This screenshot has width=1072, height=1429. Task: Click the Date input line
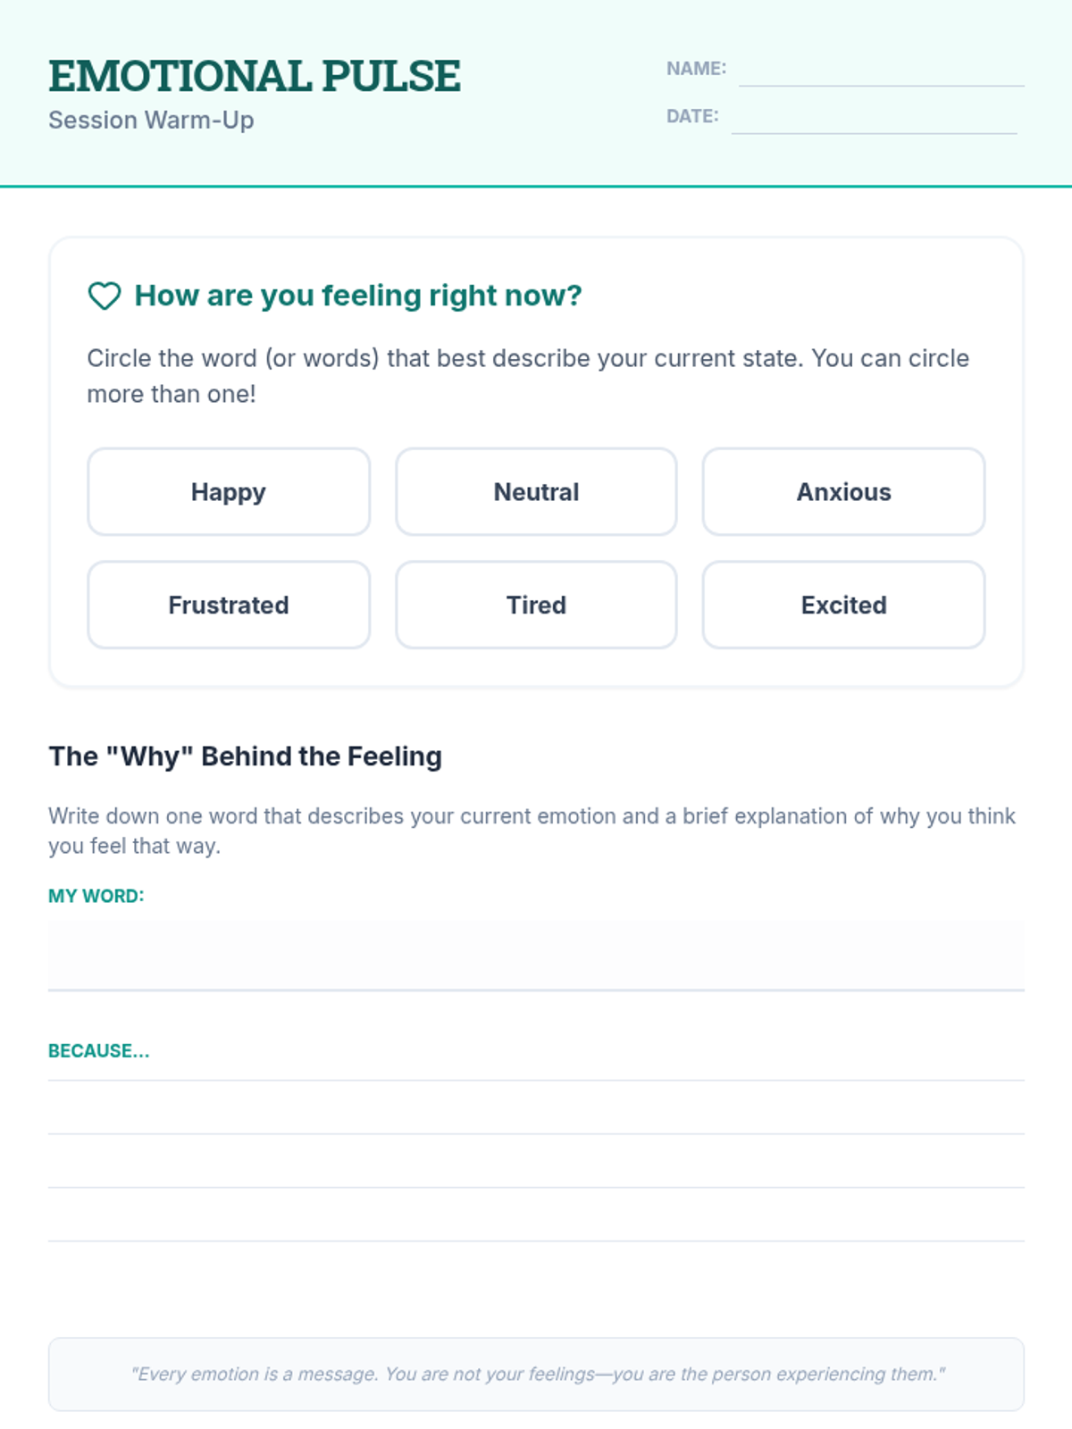[874, 121]
